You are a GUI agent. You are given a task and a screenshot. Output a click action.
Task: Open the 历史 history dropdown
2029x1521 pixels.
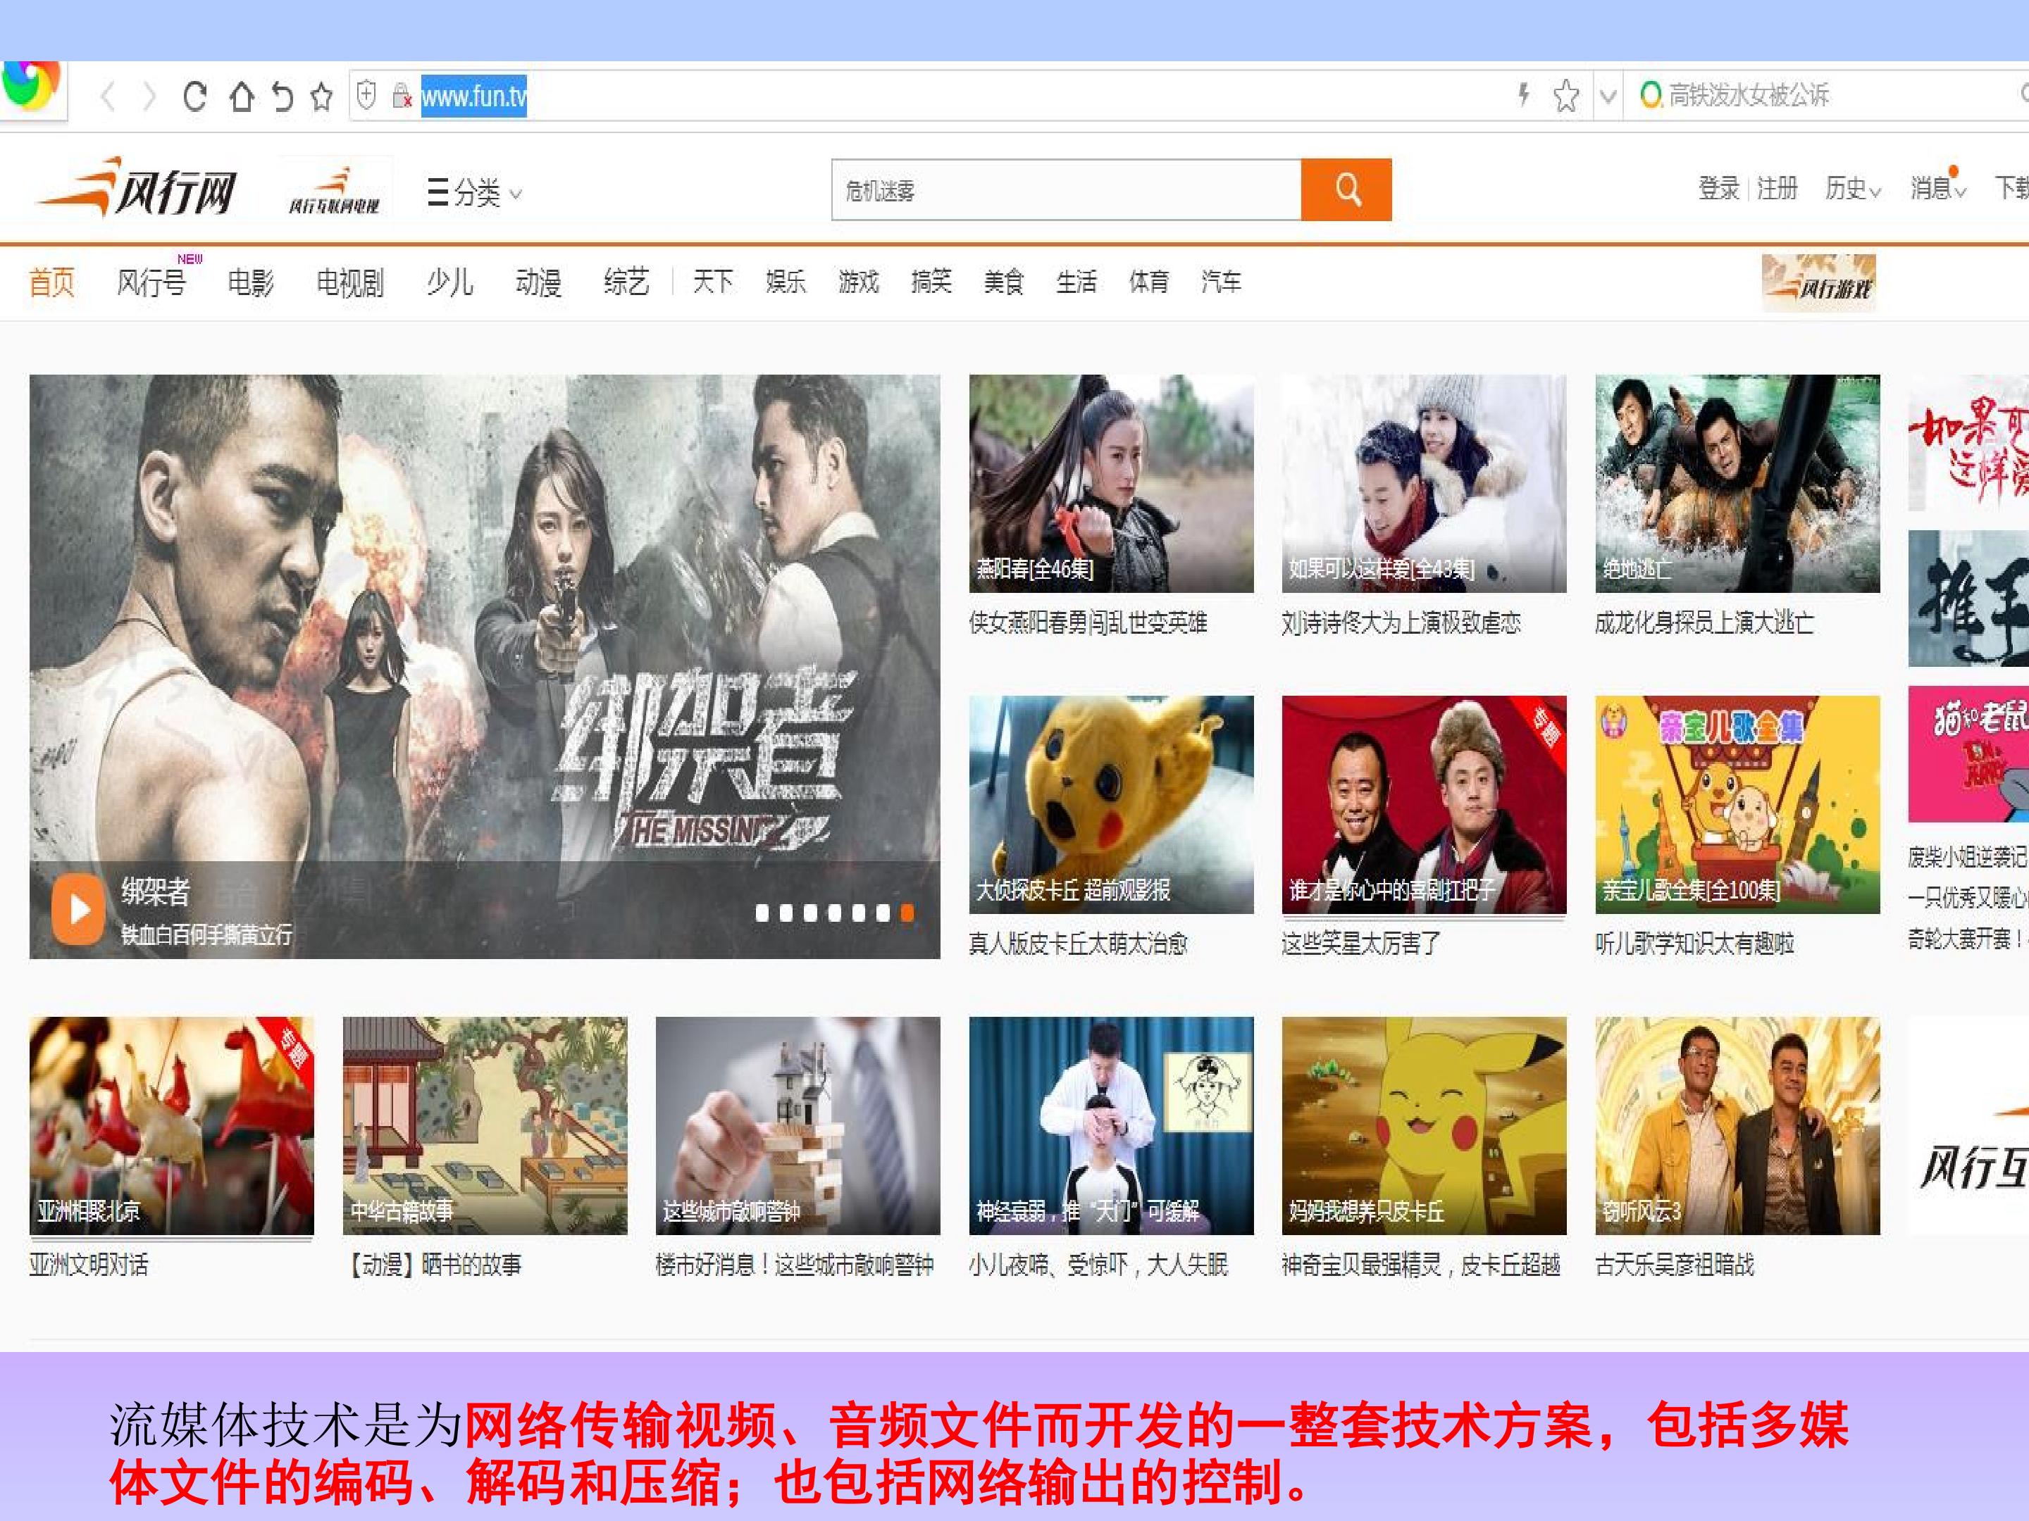pyautogui.click(x=1852, y=189)
